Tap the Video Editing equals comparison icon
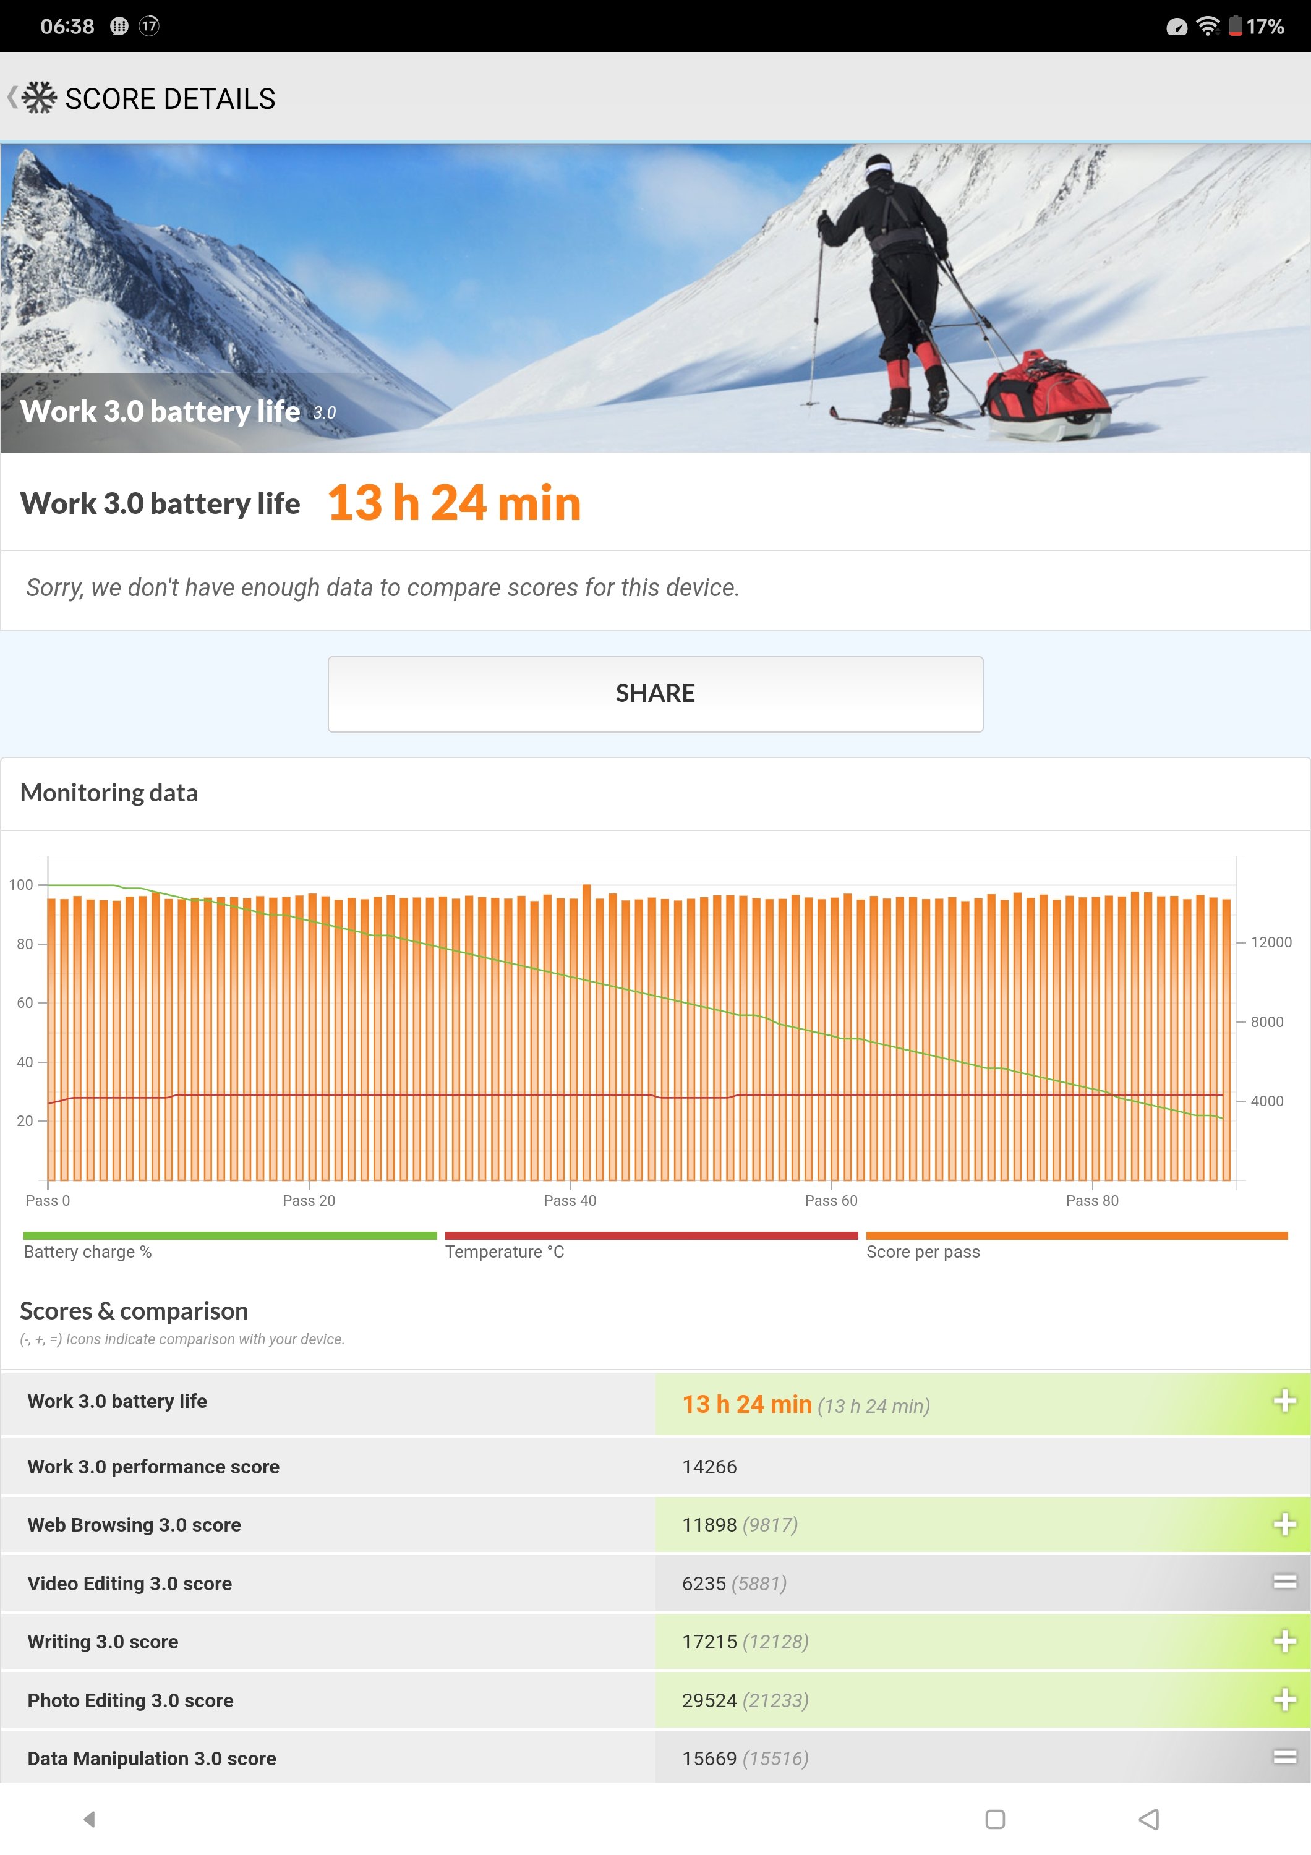The width and height of the screenshot is (1311, 1855). coord(1284,1582)
